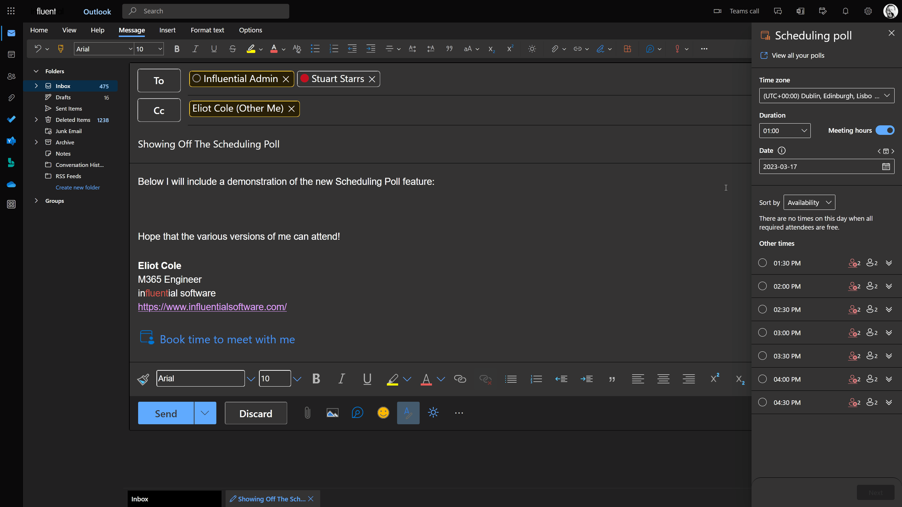Click the Discard button
This screenshot has height=507, width=902.
click(x=255, y=413)
